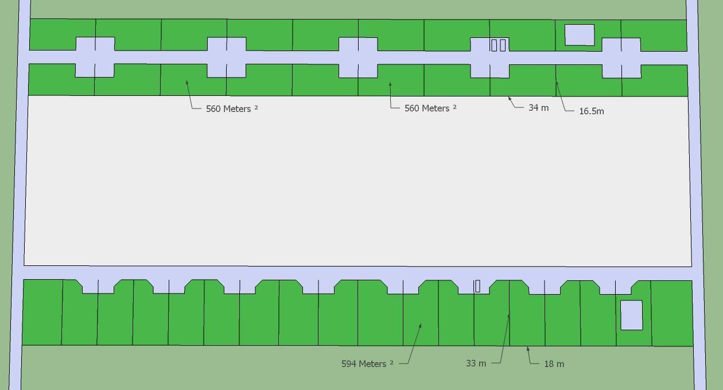Select the far-left green lot in bottom row

tap(42, 312)
